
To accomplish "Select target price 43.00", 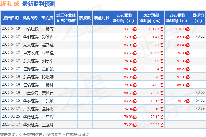I will pyautogui.click(x=200, y=92).
